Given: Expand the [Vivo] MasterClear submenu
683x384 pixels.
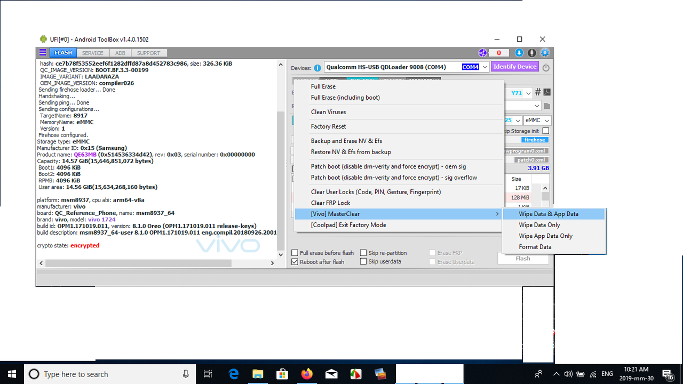Looking at the screenshot, I should [398, 214].
